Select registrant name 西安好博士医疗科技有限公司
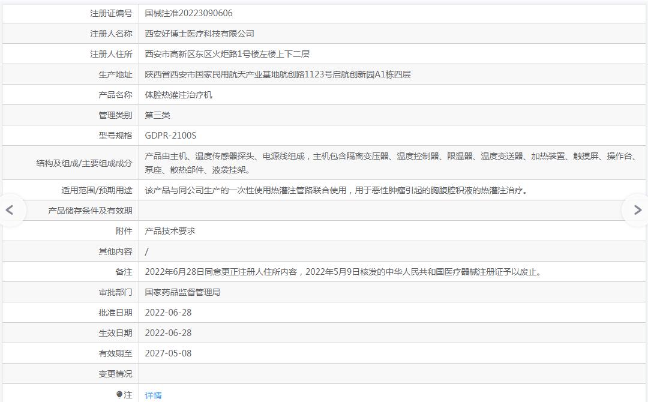 199,34
